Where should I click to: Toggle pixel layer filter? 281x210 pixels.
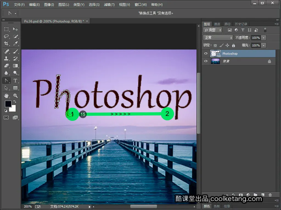tap(230, 30)
